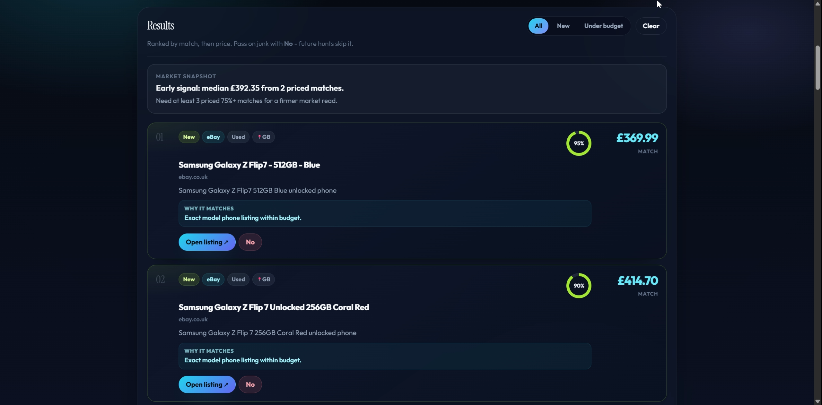The image size is (822, 405).
Task: Click the scroll up arrow of the scrollbar
Action: (818, 4)
